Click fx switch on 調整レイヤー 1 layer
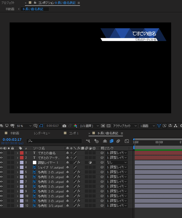The height and width of the screenshot is (218, 182). coord(79,162)
